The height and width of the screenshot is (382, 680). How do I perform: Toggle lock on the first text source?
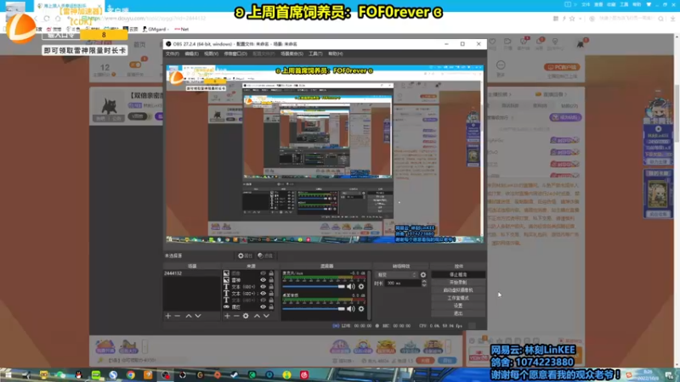tap(271, 287)
